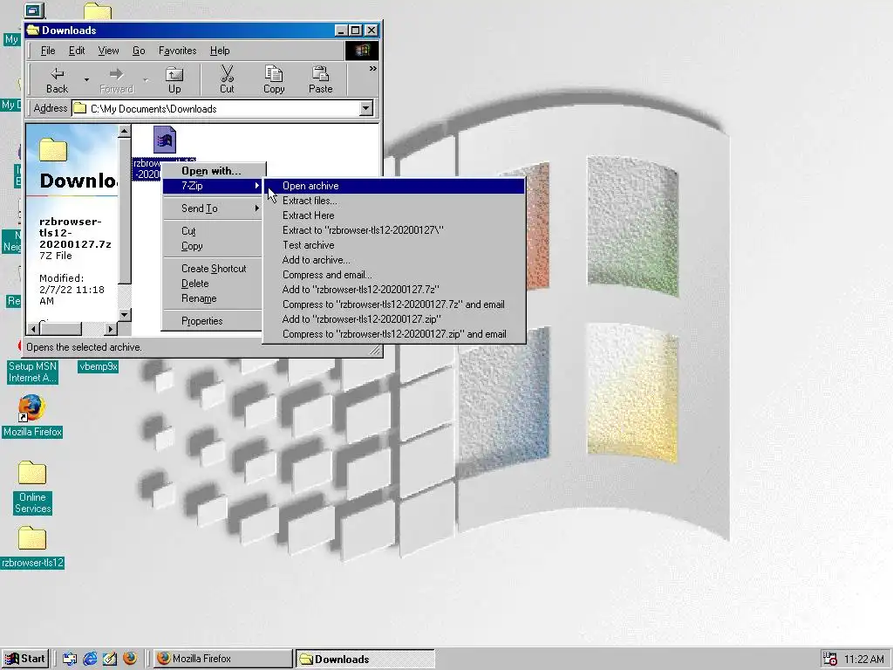Click Open archive in 7-Zip submenu
Viewport: 893px width, 670px height.
tap(394, 186)
